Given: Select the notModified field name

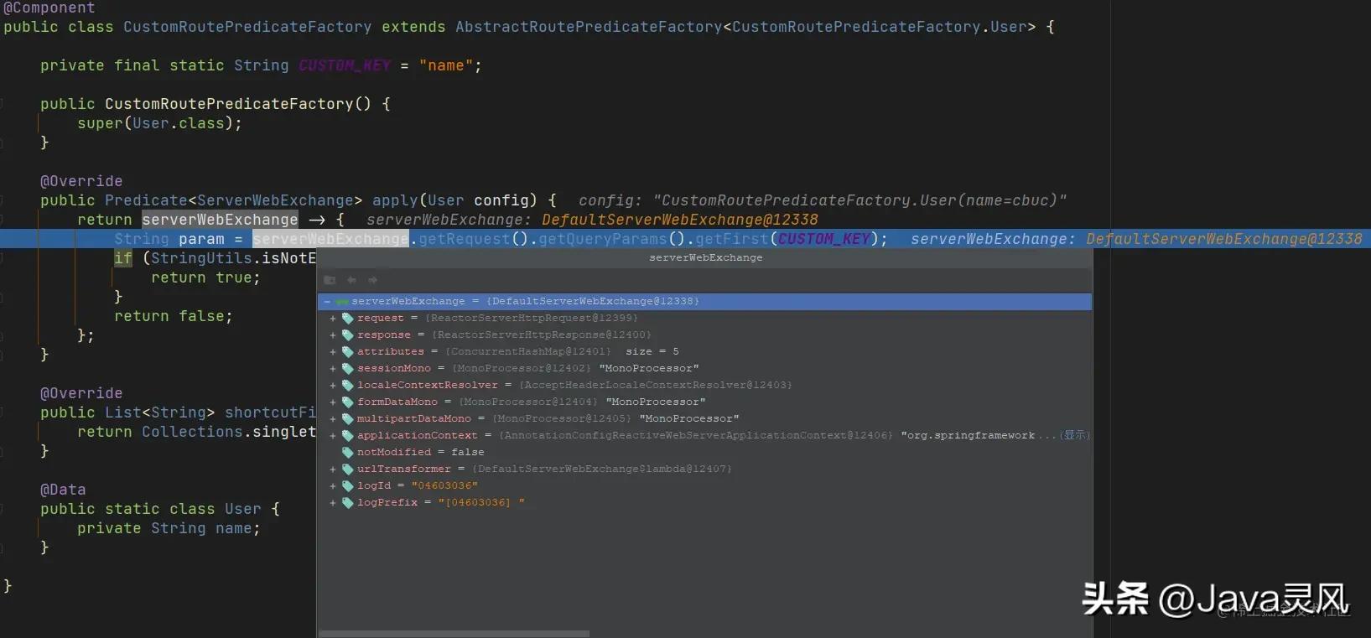Looking at the screenshot, I should (x=394, y=453).
